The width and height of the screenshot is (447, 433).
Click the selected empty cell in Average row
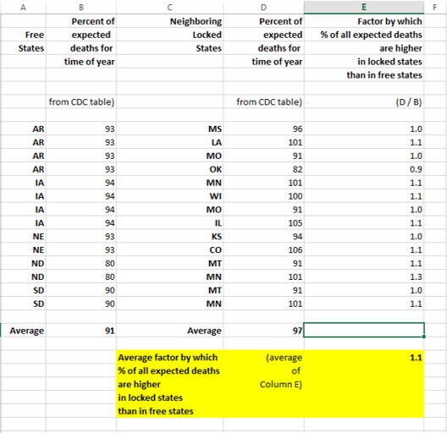tap(364, 330)
